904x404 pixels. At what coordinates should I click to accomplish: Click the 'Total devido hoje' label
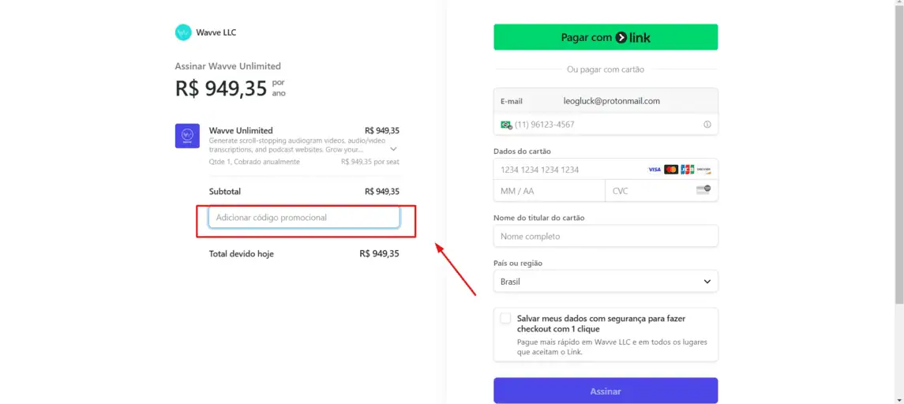pos(242,253)
